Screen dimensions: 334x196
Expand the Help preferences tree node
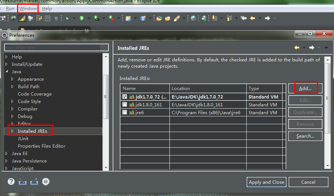(x=7, y=57)
